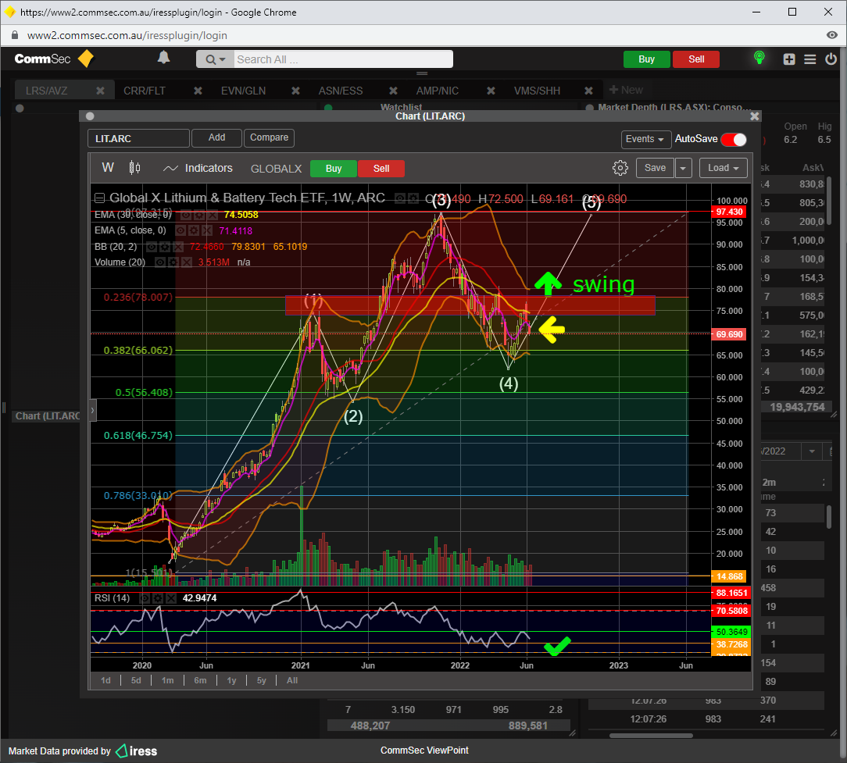
Task: Click the top bar green Buy button
Action: tap(647, 59)
